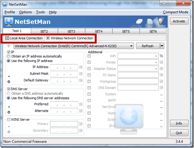
Task: Click the plus icon in IP section
Action: point(9,76)
